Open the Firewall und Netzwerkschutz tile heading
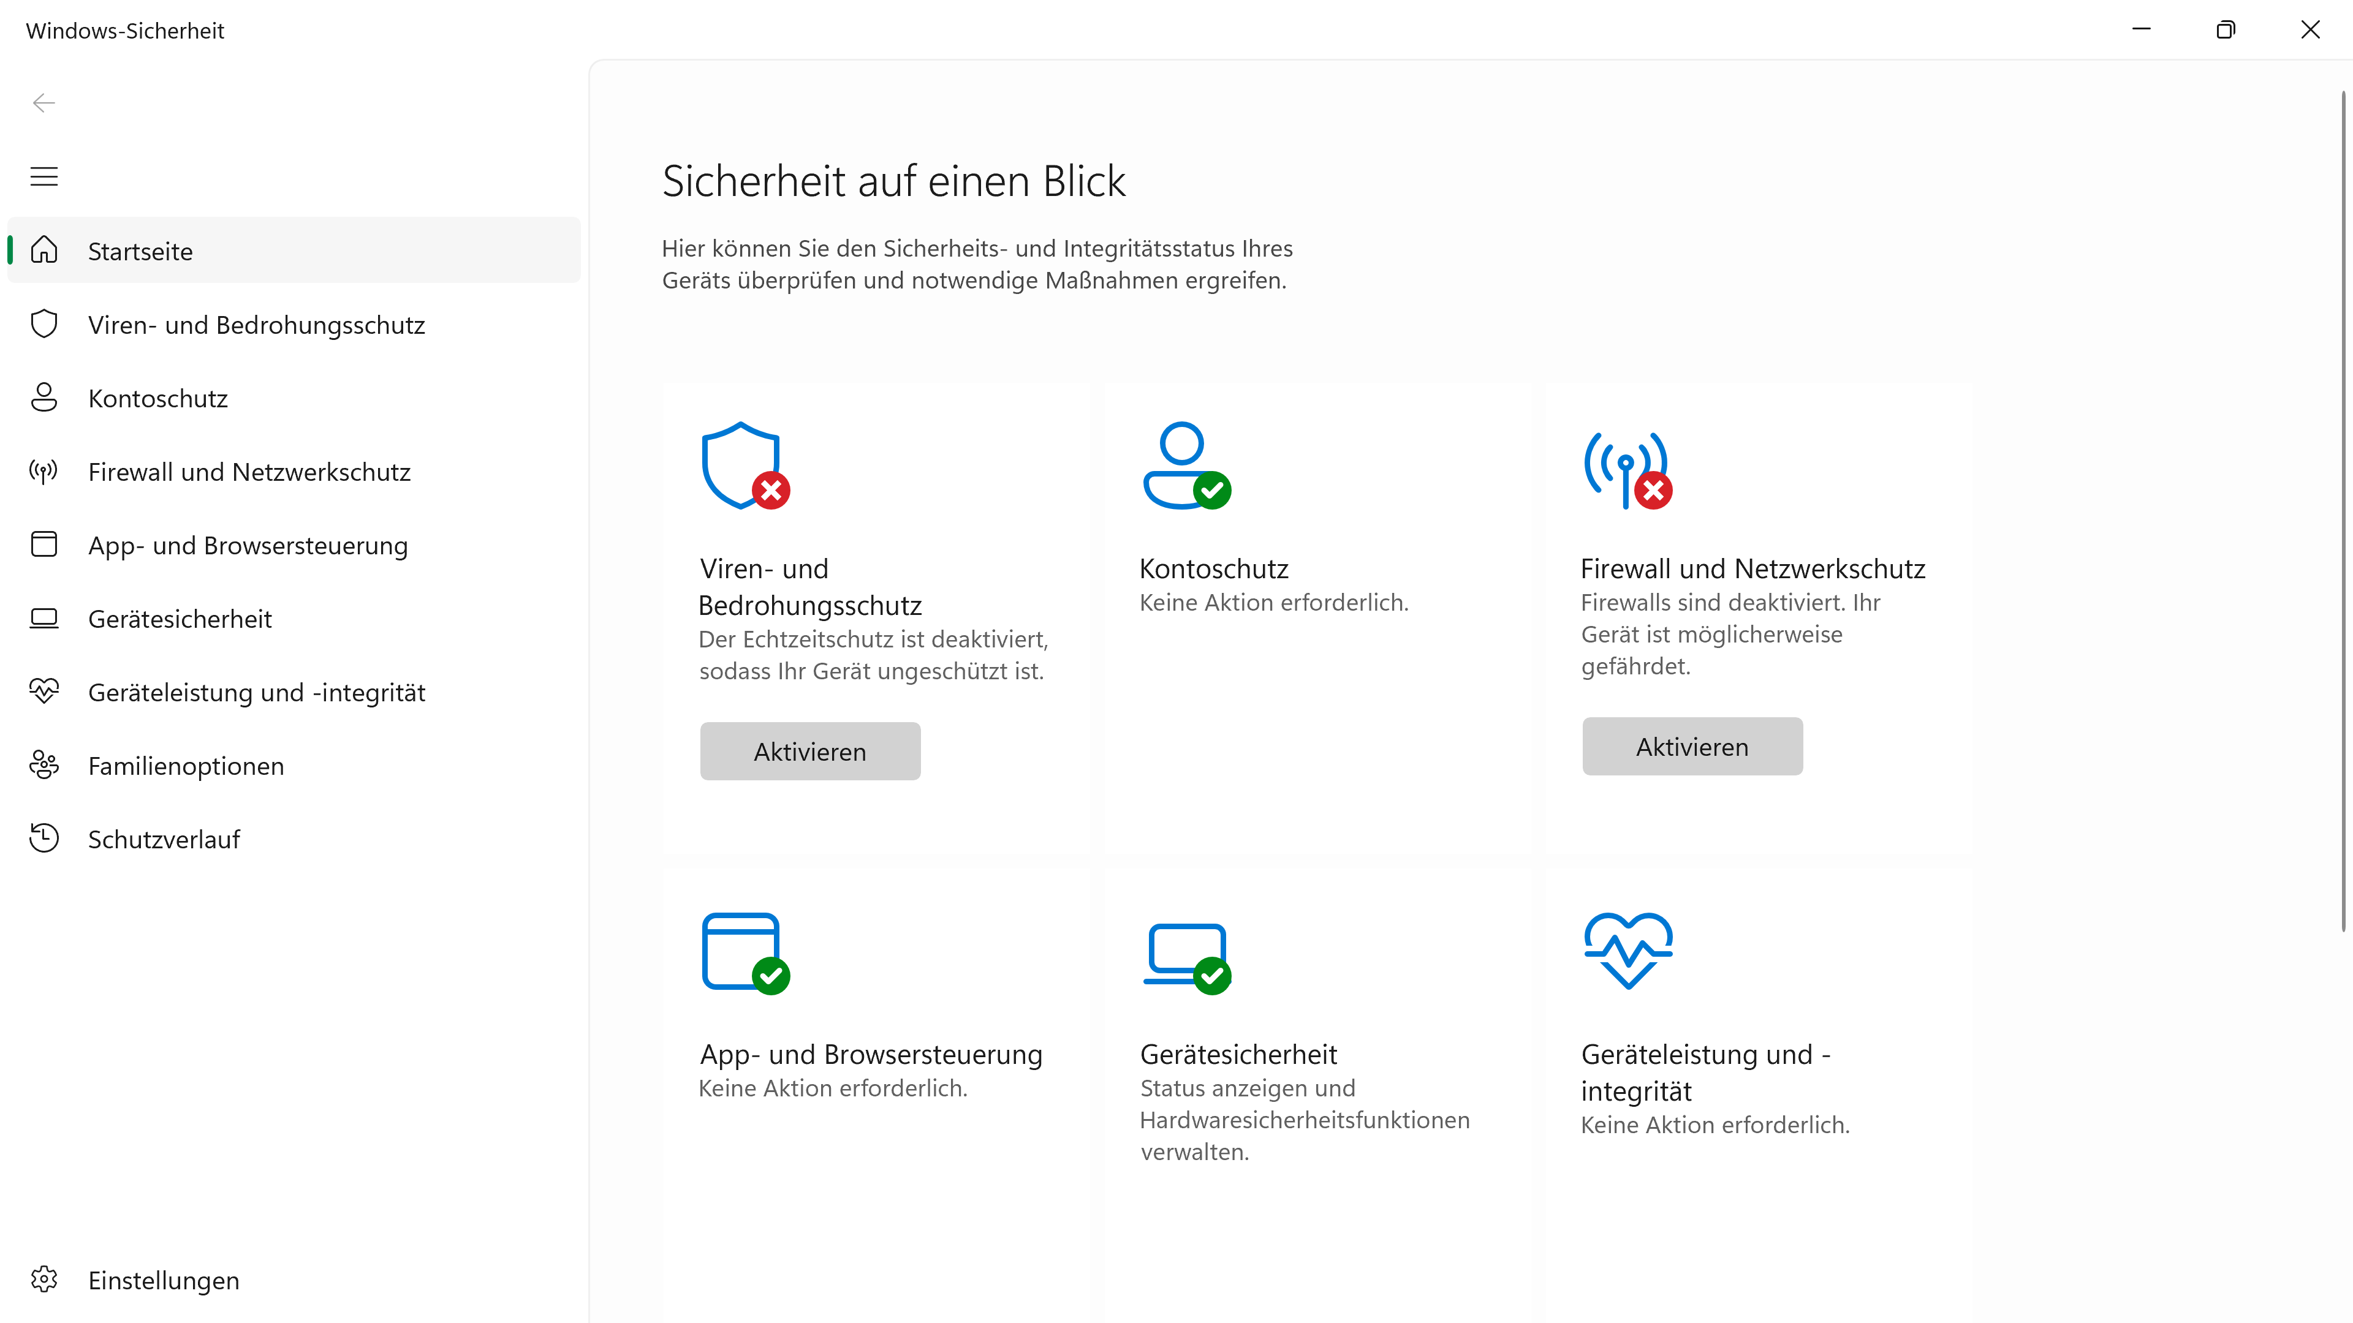 (1752, 568)
